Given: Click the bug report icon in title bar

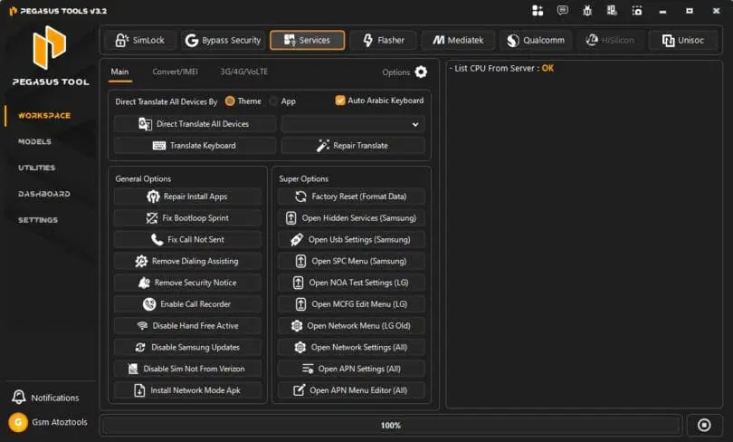Looking at the screenshot, I should [x=587, y=10].
